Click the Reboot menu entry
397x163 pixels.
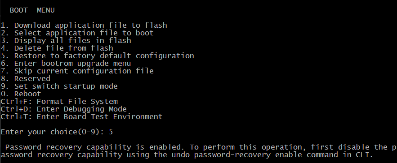[21, 94]
